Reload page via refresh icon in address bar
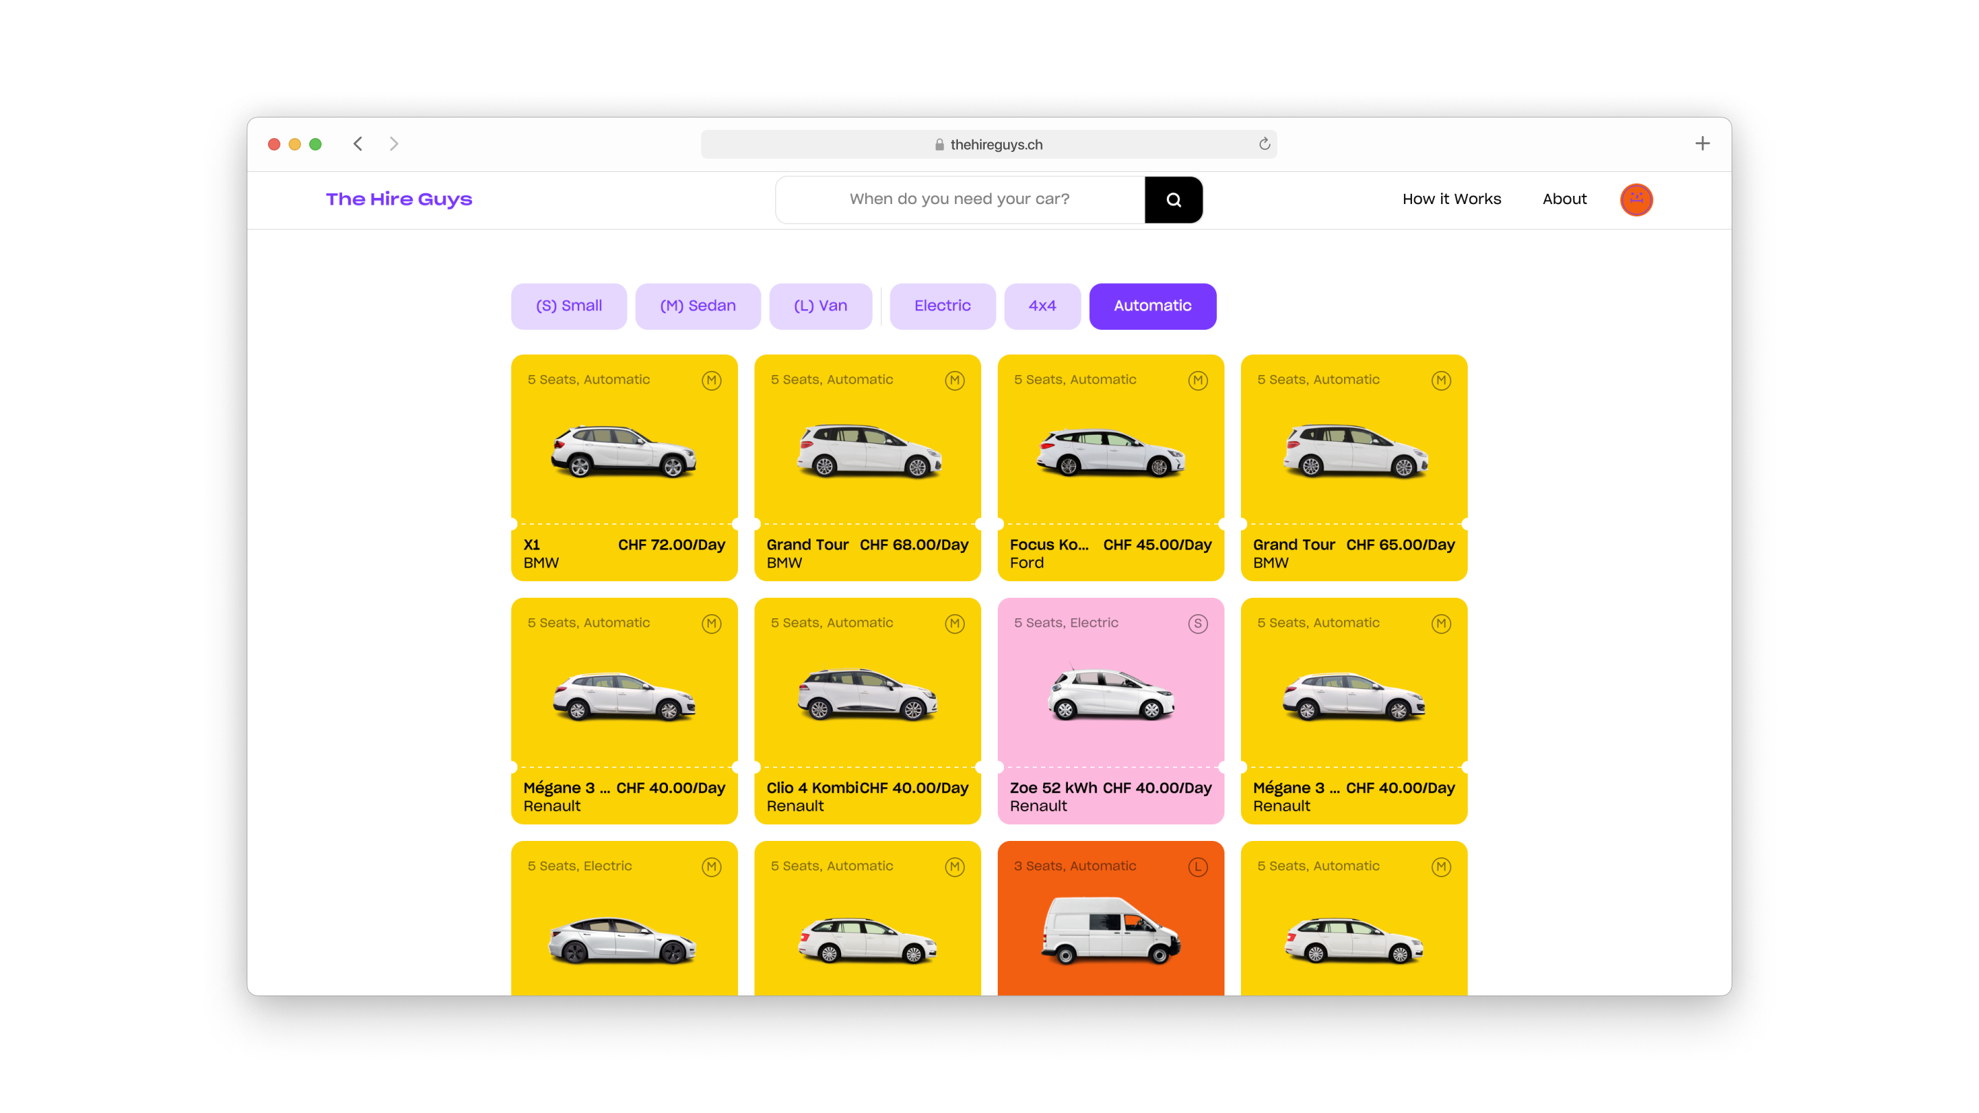The width and height of the screenshot is (1979, 1113). [1264, 144]
